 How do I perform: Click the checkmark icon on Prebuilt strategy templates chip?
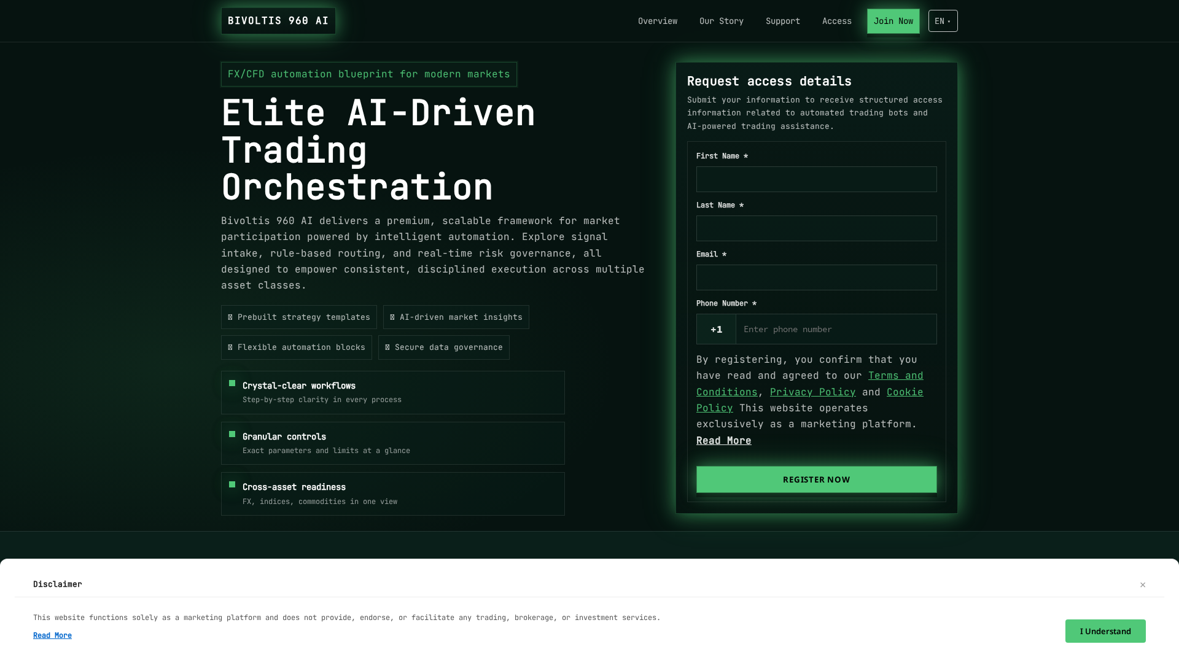coord(231,317)
